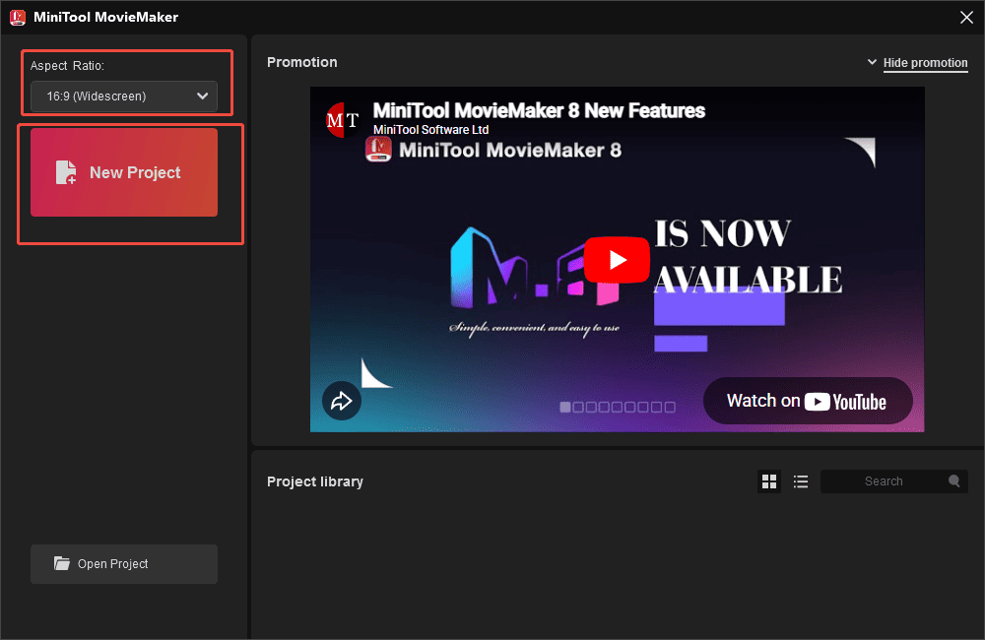Toggle the promotion panel visibility

coord(925,62)
